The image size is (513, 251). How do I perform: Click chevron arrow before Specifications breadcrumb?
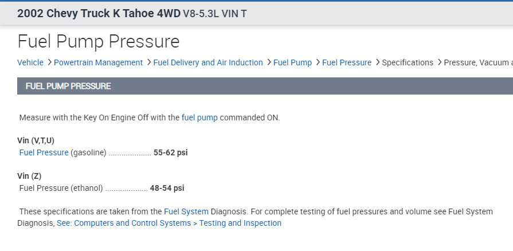377,62
